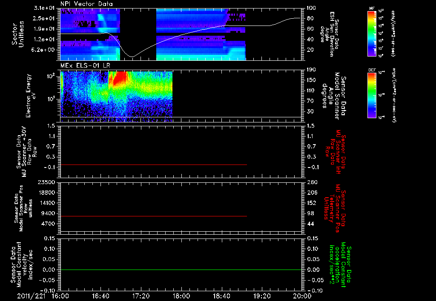The image size is (436, 301).
Task: Click the green Model Constant velocity line
Action: coord(181,270)
